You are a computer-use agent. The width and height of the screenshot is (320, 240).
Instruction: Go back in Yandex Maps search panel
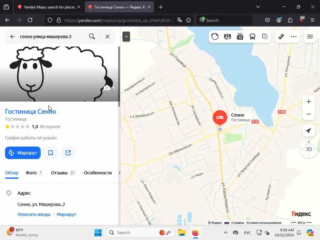[12, 37]
